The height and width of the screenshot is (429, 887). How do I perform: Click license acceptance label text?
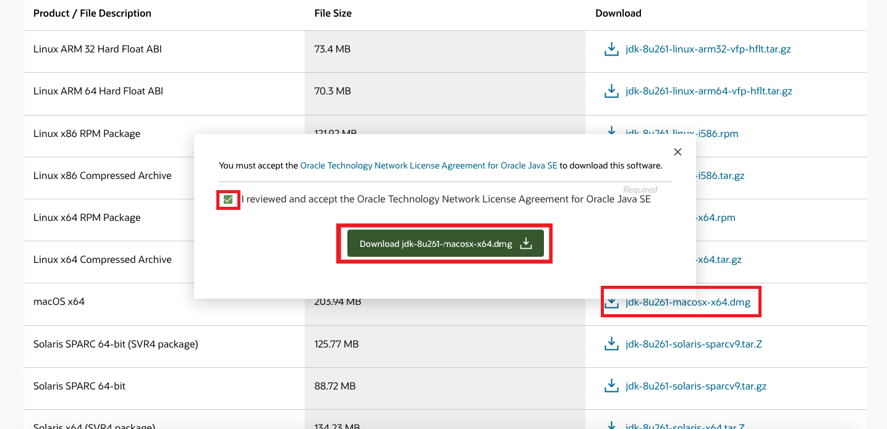tap(446, 199)
